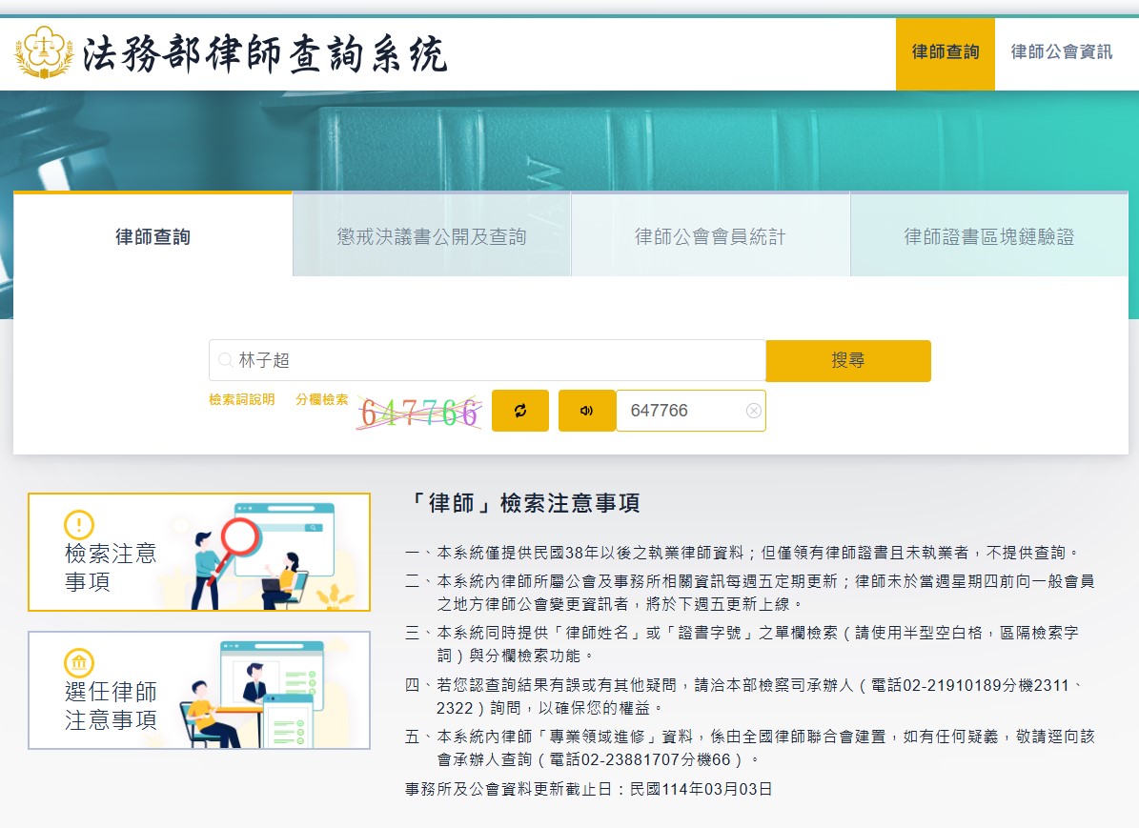This screenshot has width=1139, height=828.
Task: Open the 律師公會資訊 top navigation item
Action: (x=1061, y=52)
